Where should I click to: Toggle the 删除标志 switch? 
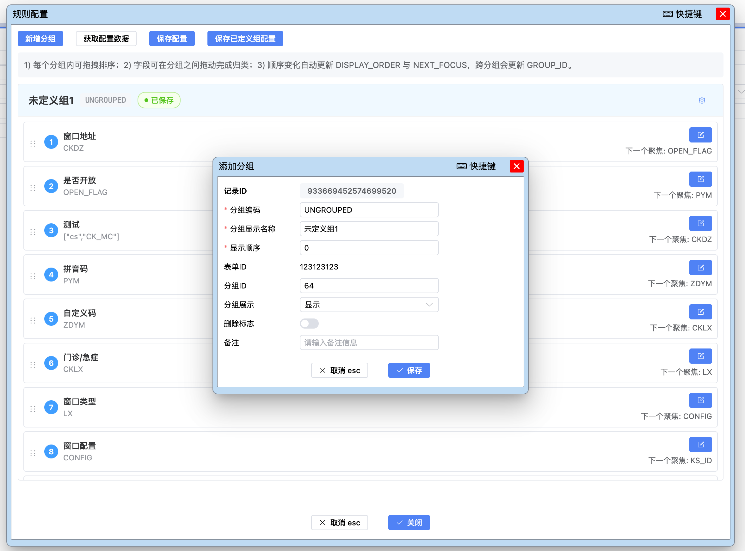[x=309, y=324]
